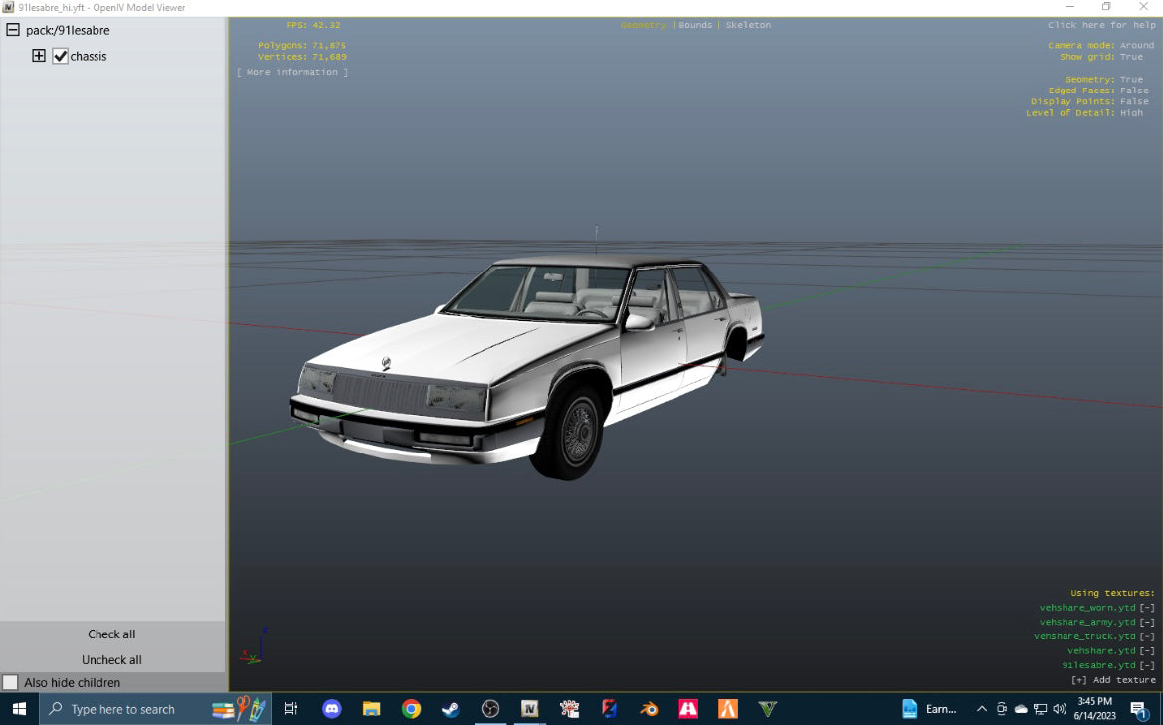This screenshot has height=725, width=1163.
Task: Open Google Chrome from the taskbar
Action: (410, 709)
